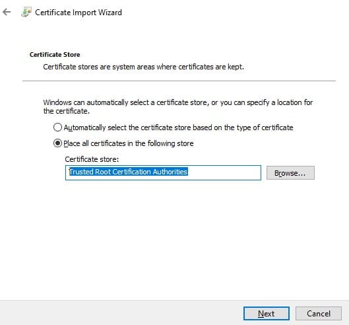This screenshot has width=349, height=325.
Task: Click the word 'Wizard' in the title
Action: (110, 13)
